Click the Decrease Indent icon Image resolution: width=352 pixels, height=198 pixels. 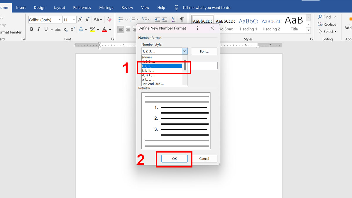click(157, 19)
